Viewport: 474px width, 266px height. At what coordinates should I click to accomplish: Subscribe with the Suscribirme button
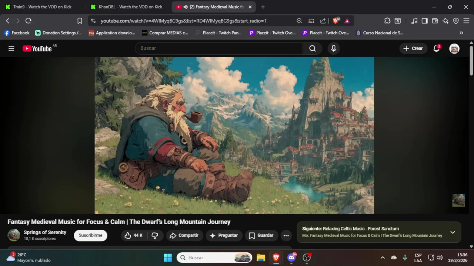click(90, 235)
